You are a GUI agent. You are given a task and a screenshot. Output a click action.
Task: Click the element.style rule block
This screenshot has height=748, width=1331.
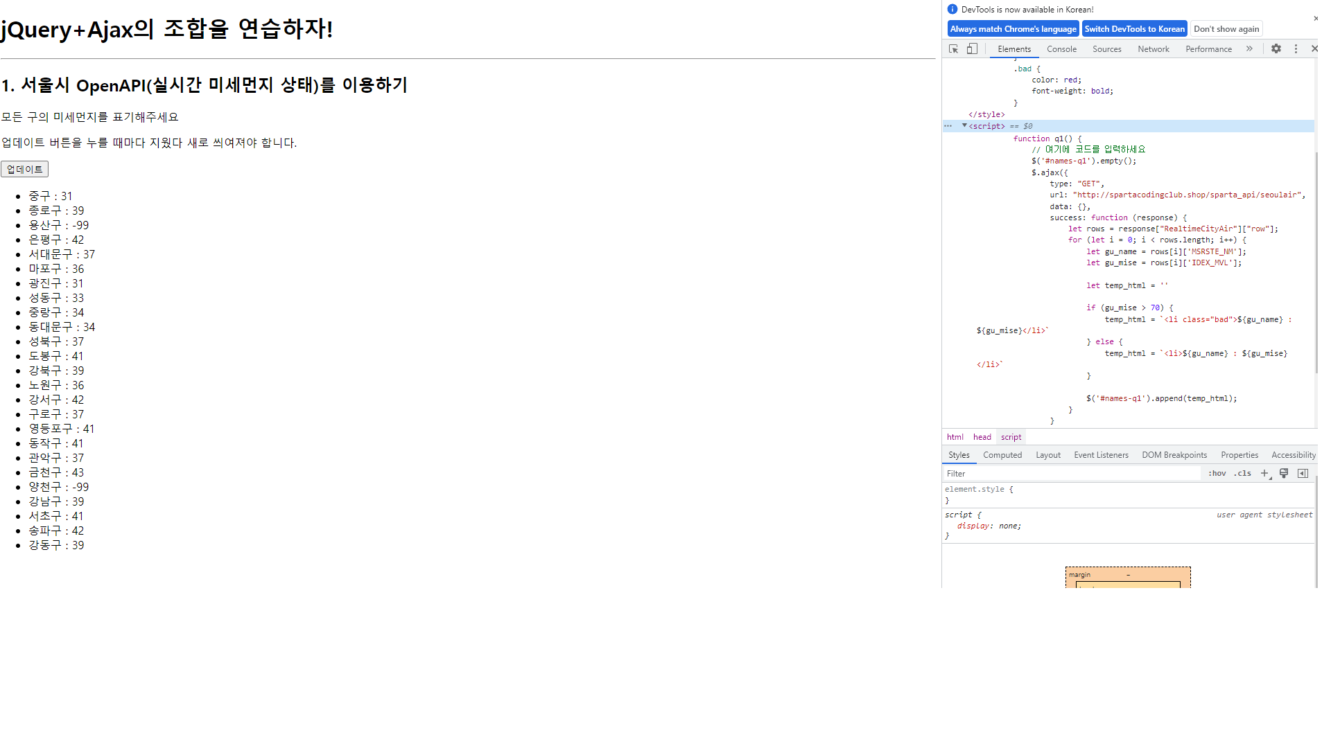1129,495
